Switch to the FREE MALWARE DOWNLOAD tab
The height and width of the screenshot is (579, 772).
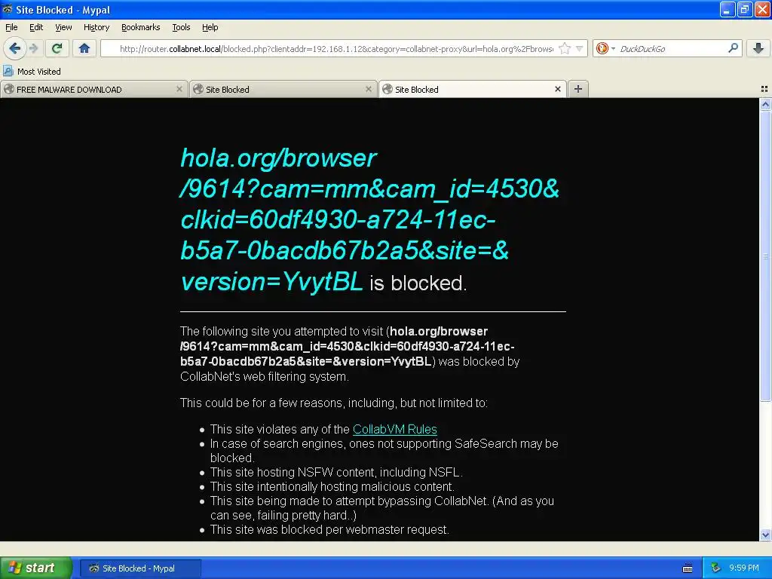(x=93, y=89)
